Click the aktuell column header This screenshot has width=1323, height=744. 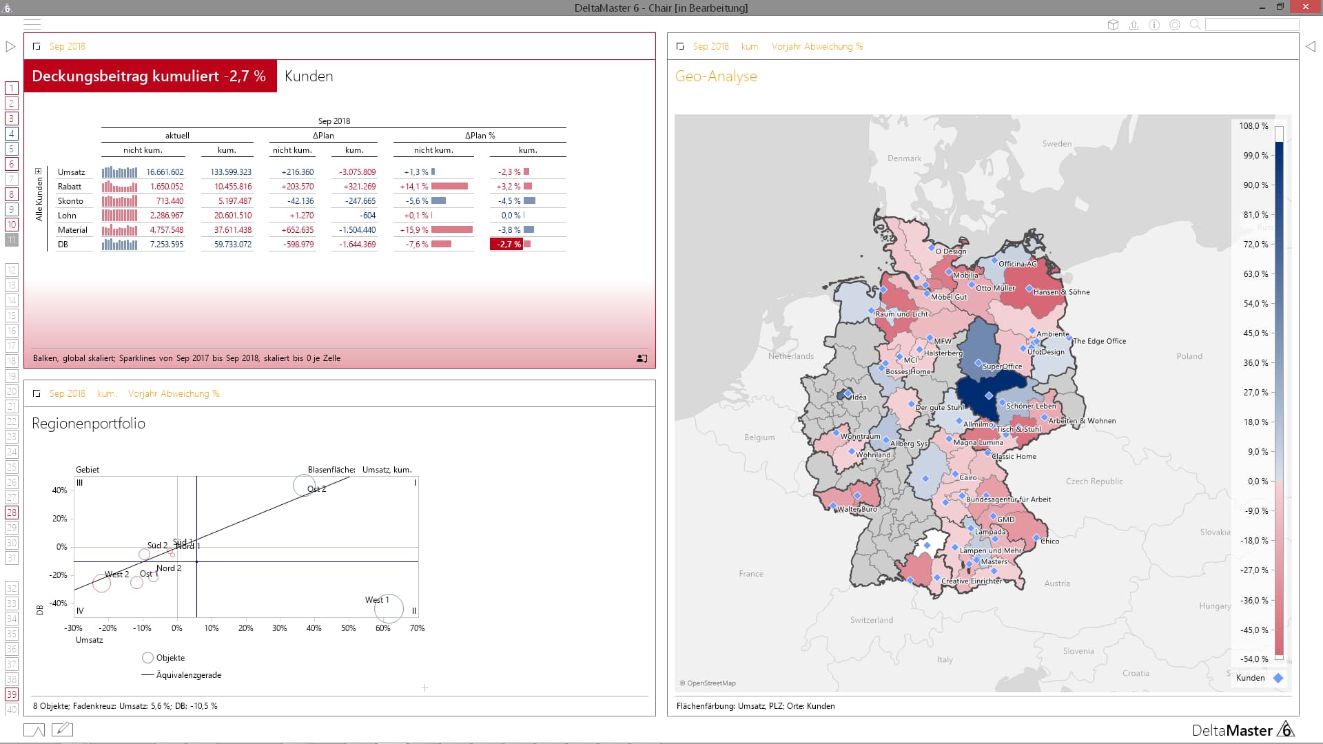(x=177, y=136)
